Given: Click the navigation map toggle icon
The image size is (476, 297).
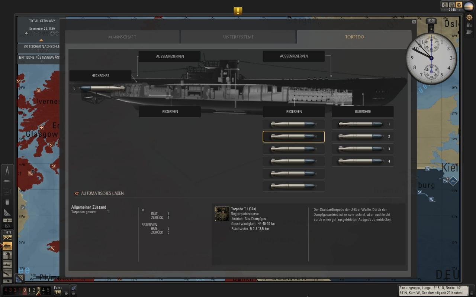Looking at the screenshot, I should [x=20, y=278].
